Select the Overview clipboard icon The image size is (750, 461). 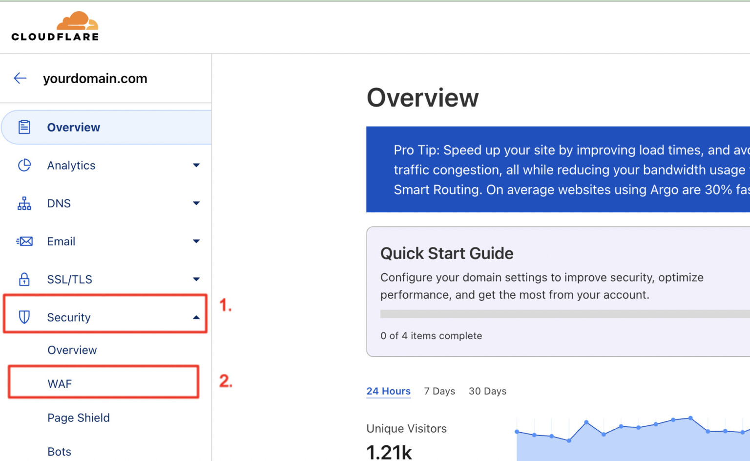(24, 127)
